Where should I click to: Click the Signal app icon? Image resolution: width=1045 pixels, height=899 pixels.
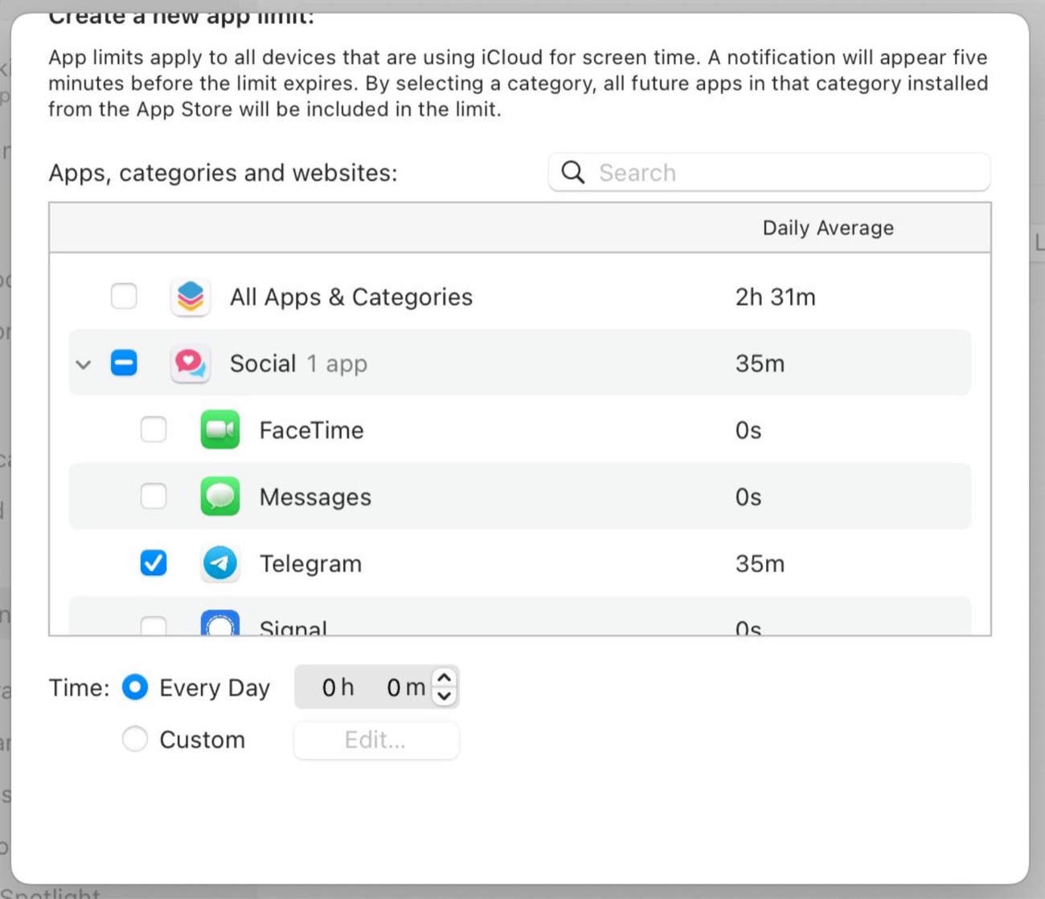point(219,625)
